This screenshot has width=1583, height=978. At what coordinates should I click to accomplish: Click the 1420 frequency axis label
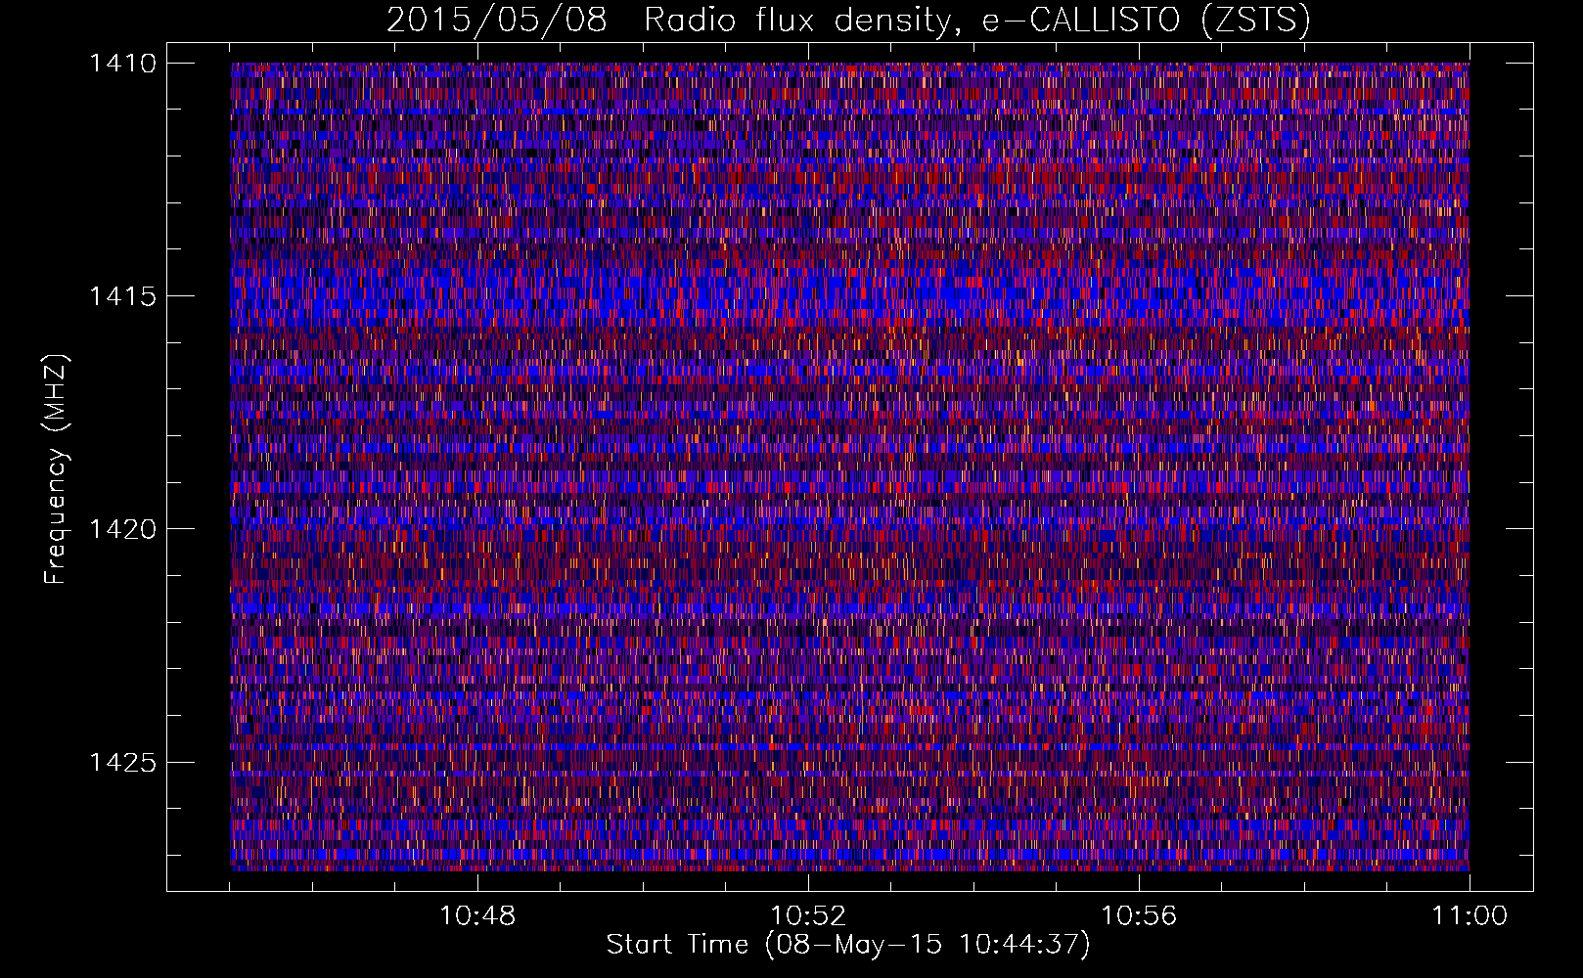click(122, 529)
